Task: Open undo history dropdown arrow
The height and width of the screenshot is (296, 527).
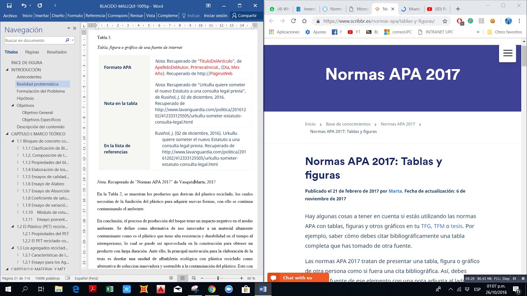Action: click(x=30, y=6)
